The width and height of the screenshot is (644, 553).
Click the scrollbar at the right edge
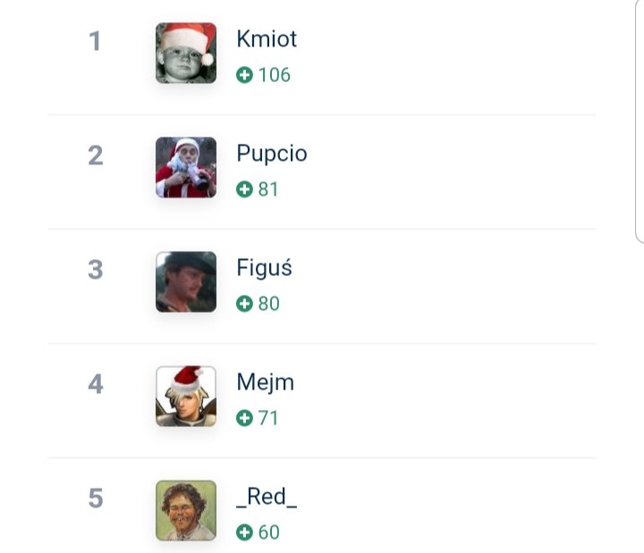point(640,121)
